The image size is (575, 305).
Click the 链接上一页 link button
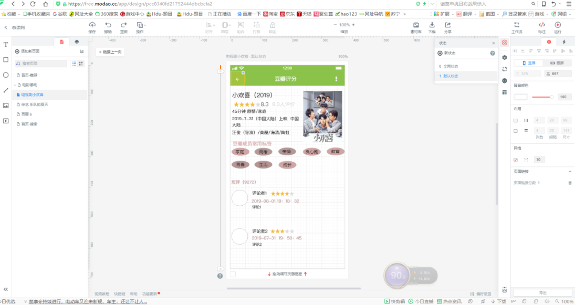(110, 52)
